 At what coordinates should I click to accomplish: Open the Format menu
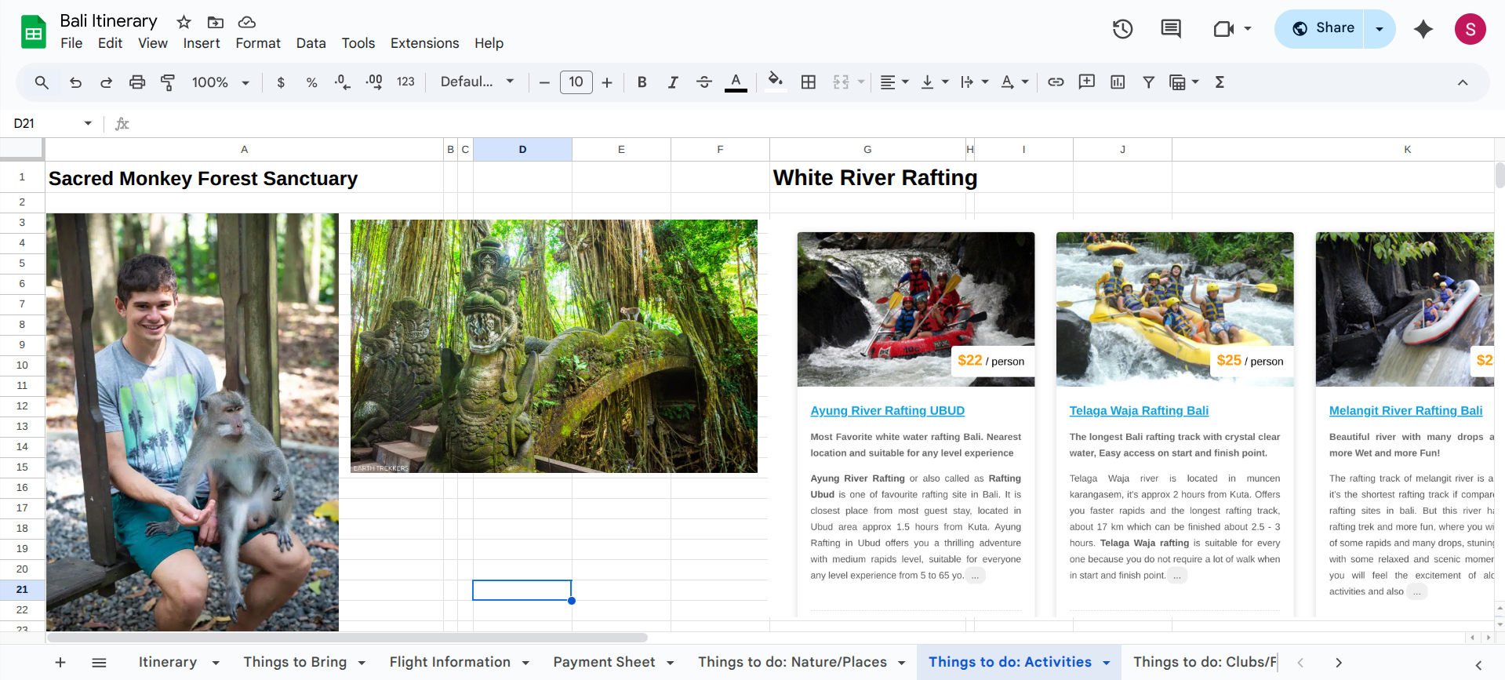pos(258,43)
